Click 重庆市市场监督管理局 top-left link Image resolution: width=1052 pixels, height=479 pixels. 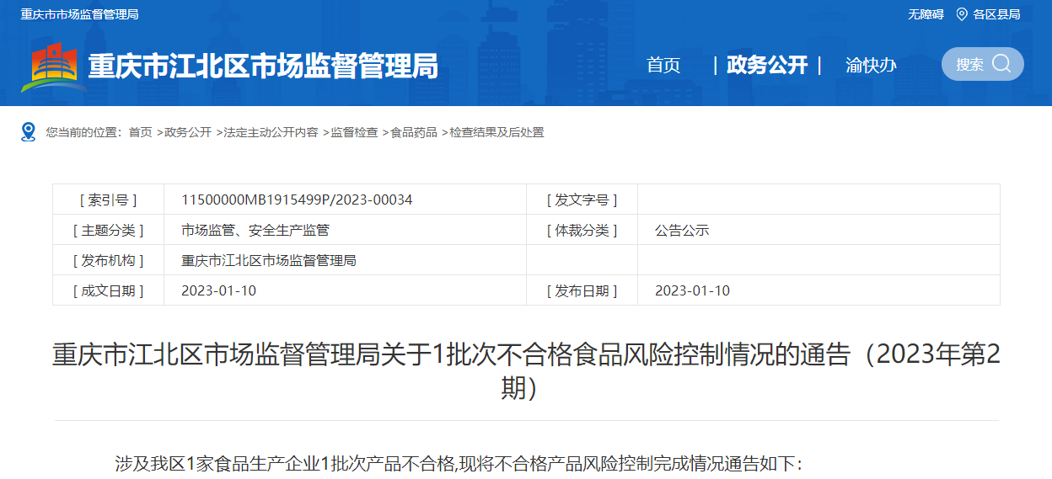click(79, 14)
